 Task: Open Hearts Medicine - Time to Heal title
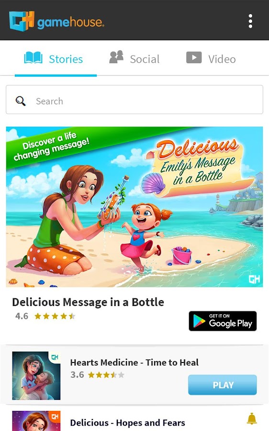134,363
